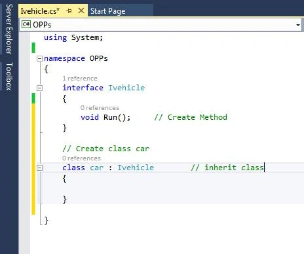Click the Ivehicle name in interface declaration
This screenshot has width=304, height=254.
point(126,88)
